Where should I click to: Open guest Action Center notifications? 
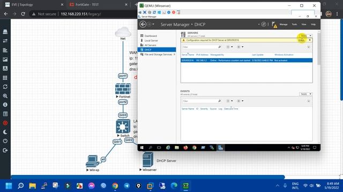click(x=315, y=148)
